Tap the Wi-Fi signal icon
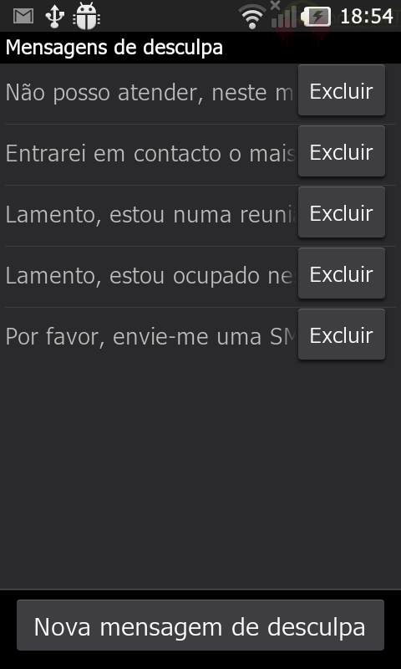Image resolution: width=401 pixels, height=669 pixels. (x=251, y=16)
